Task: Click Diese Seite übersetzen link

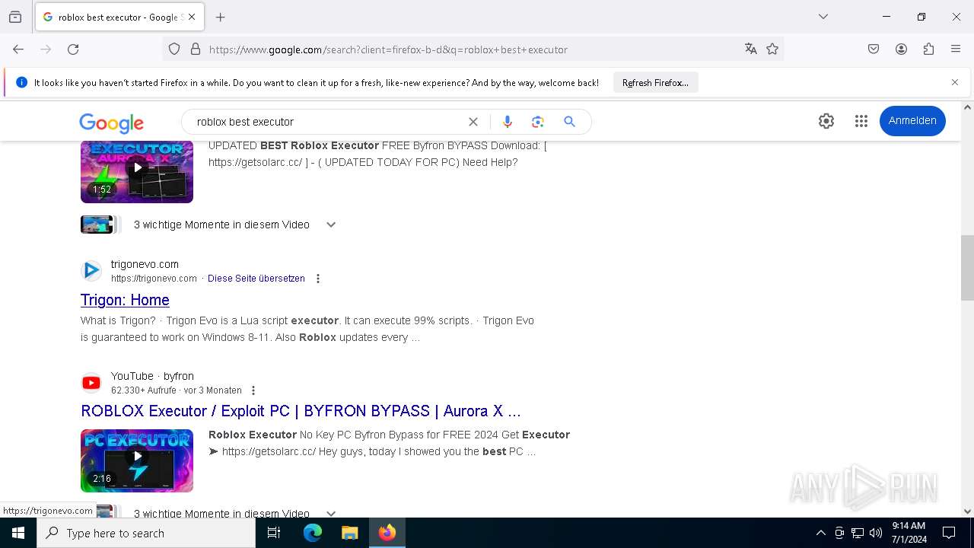Action: click(x=256, y=279)
